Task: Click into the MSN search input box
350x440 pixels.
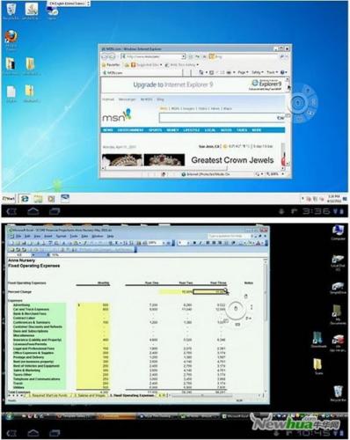Action: [217, 118]
